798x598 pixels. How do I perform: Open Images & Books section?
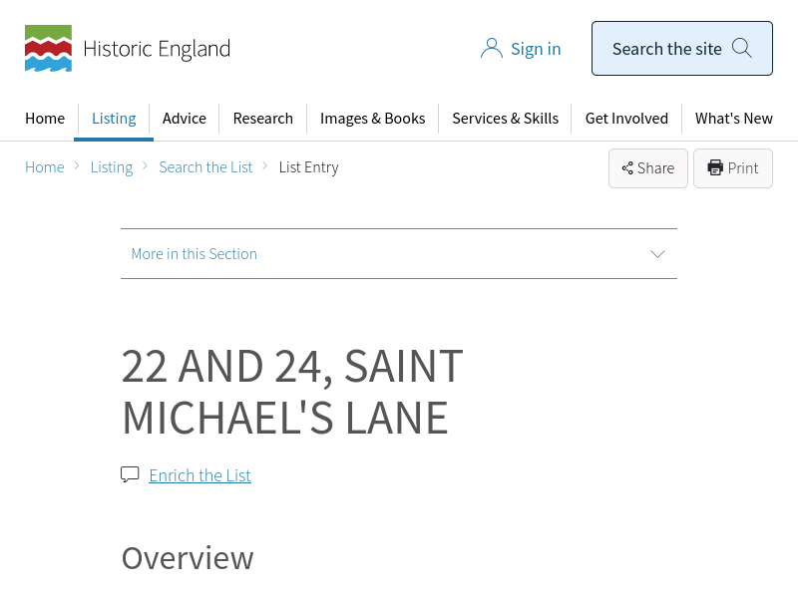372,118
